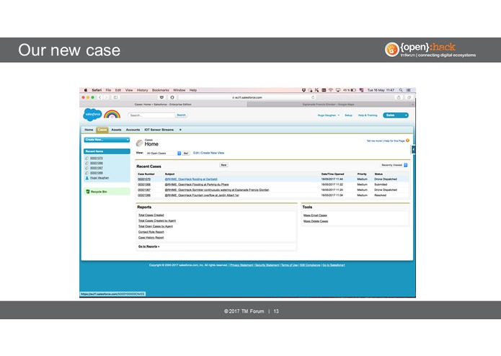Open the Sprinkler continuously watering case
501x356 pixels.
click(x=217, y=190)
